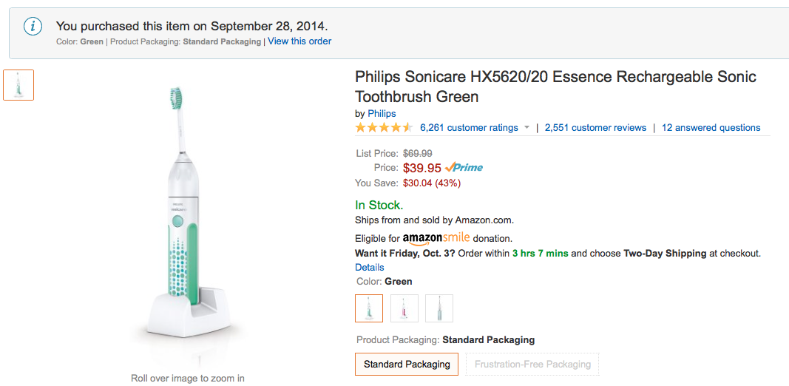Select the green color swatch

click(369, 308)
